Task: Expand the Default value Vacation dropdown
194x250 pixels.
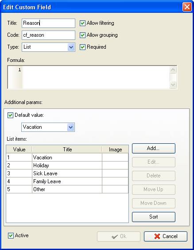Action: coord(48,127)
